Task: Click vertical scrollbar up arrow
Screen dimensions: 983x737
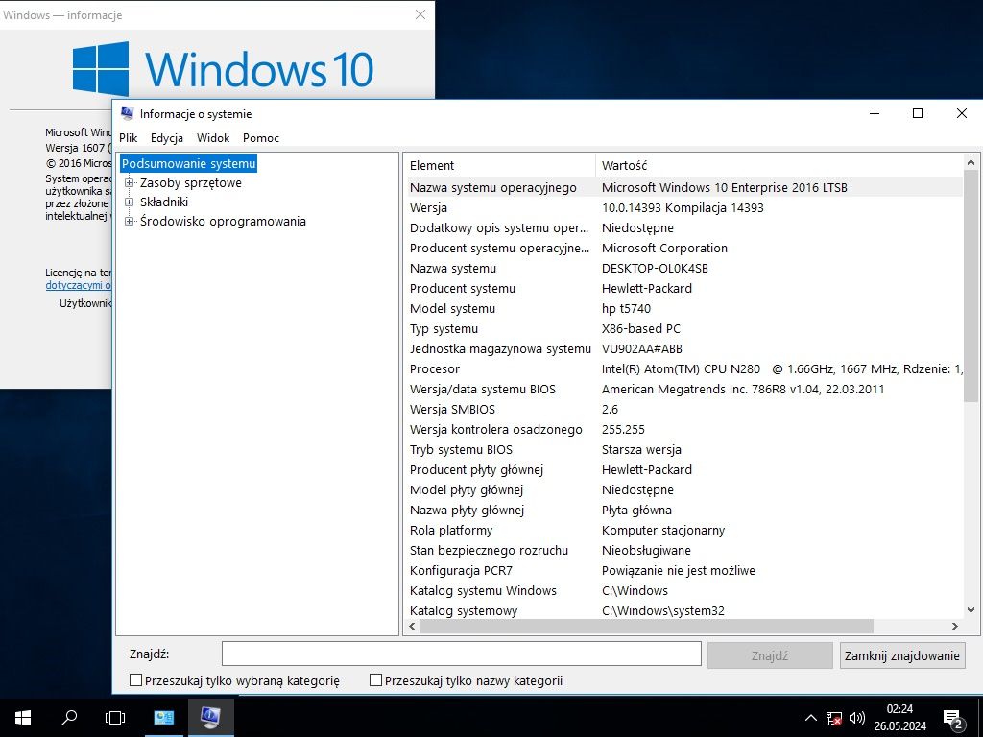Action: click(x=971, y=163)
